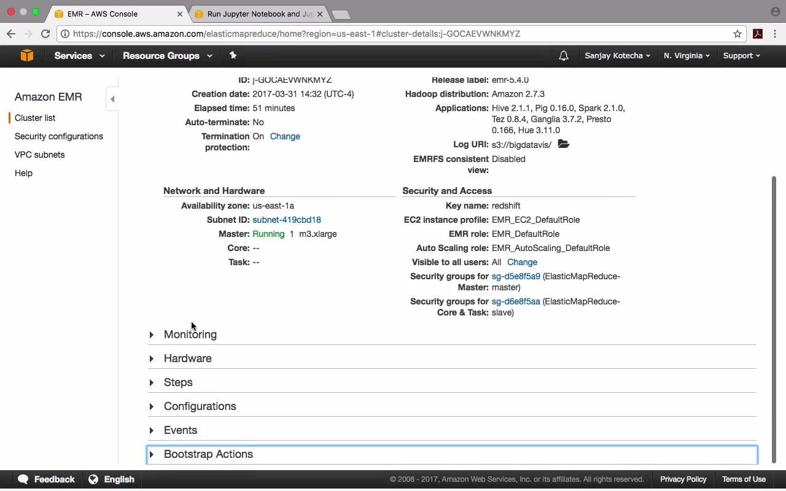Open Cluster list in the sidebar
This screenshot has width=786, height=491.
tap(35, 118)
